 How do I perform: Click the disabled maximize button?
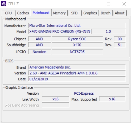point(109,4)
